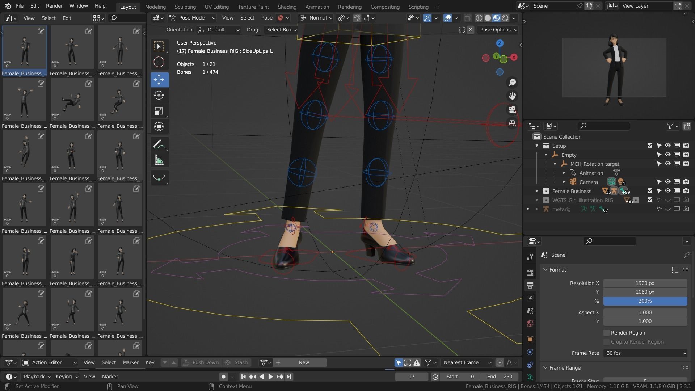Click the Stash button
The image size is (695, 391).
tap(236, 362)
